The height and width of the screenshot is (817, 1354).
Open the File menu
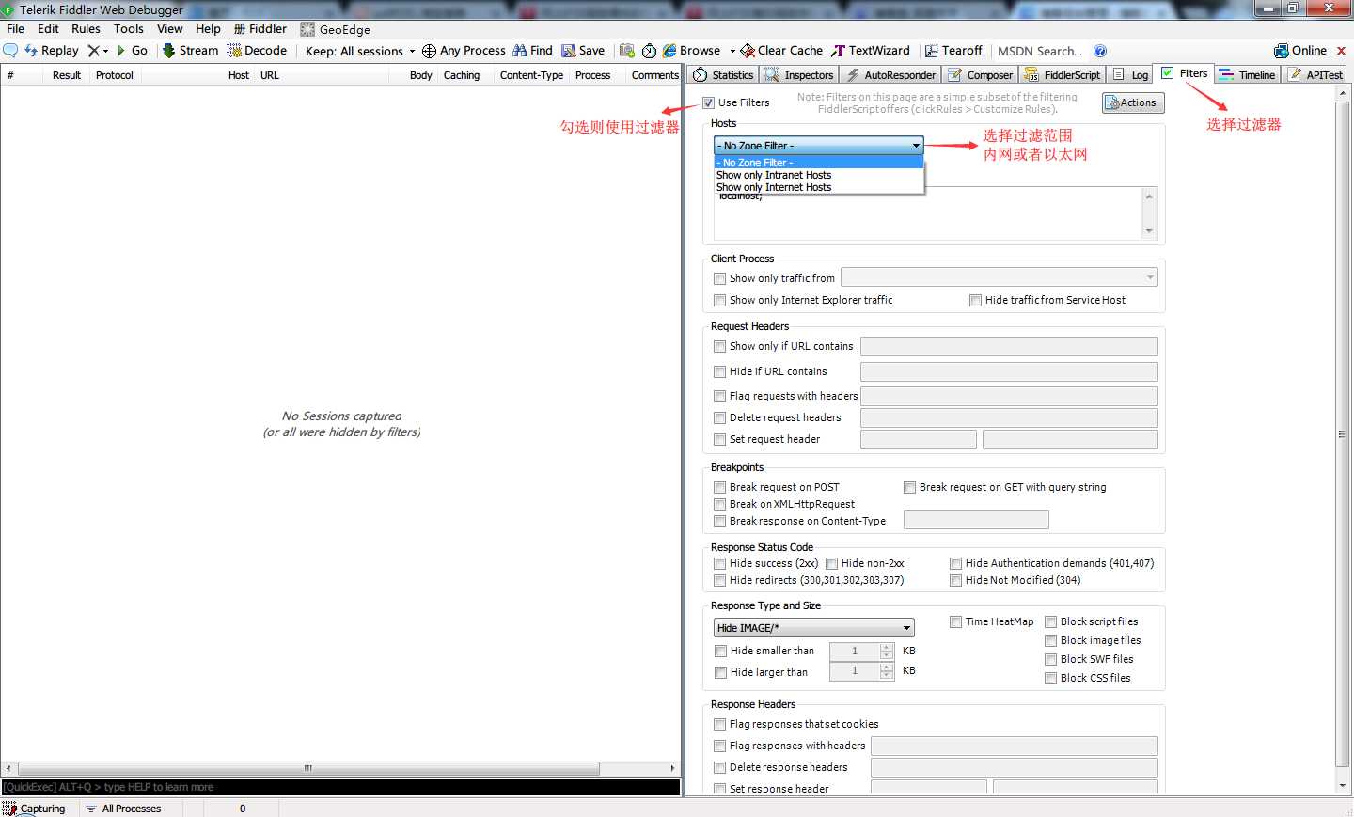click(x=16, y=29)
